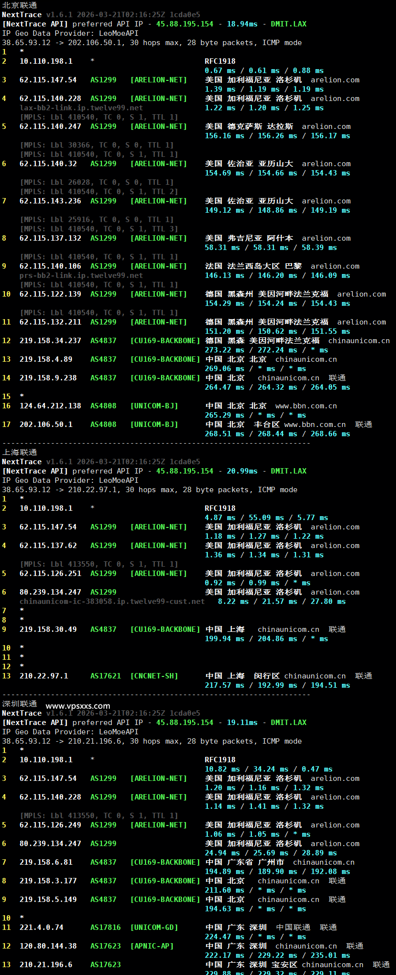This screenshot has height=975, width=396.
Task: Click the lax-bb2-link.ip.twelve99.net hostname
Action: tap(81, 108)
